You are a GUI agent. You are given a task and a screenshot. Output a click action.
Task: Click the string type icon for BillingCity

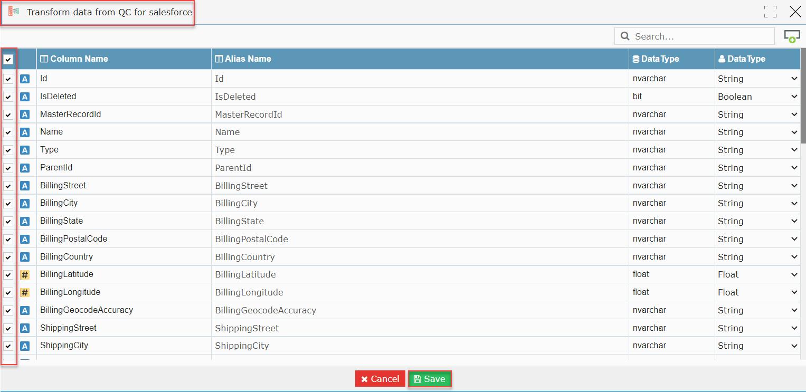(25, 204)
